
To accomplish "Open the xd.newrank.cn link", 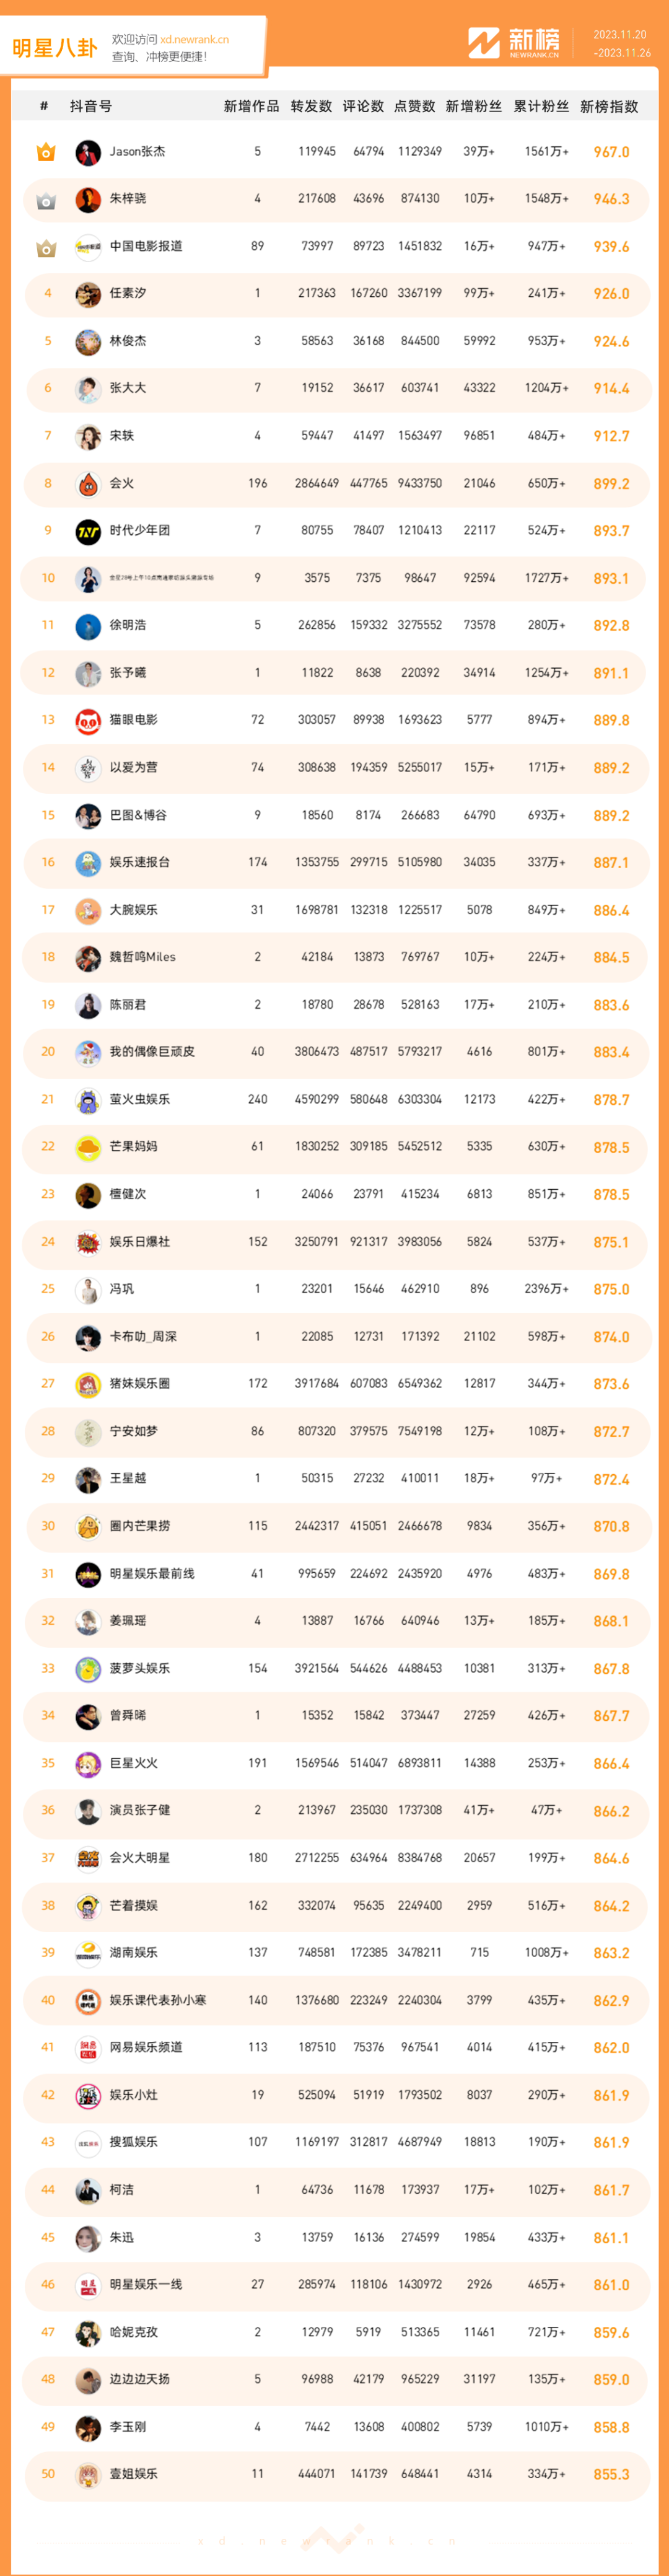I will click(194, 40).
